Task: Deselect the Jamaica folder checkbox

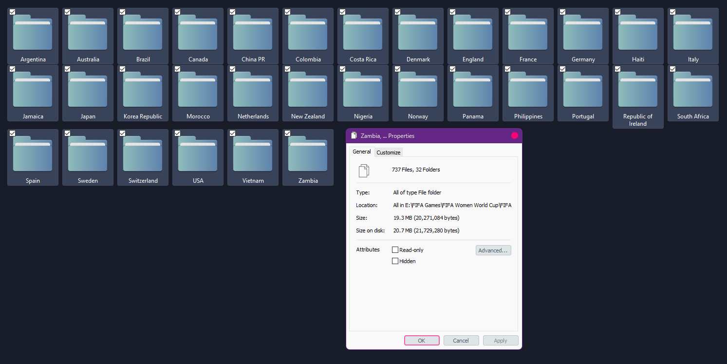Action: (x=12, y=69)
